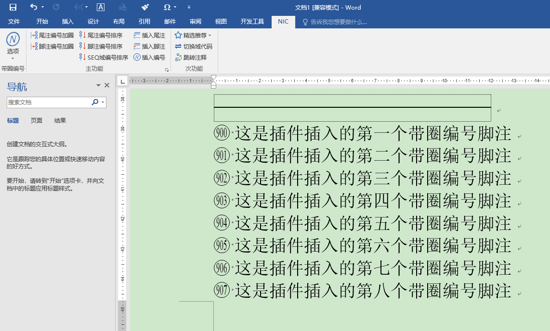The image size is (550, 331).
Task: Click the format painter brush icon
Action: tap(145, 7)
